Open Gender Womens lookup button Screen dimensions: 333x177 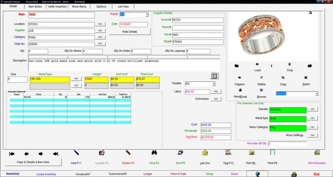click(x=313, y=109)
